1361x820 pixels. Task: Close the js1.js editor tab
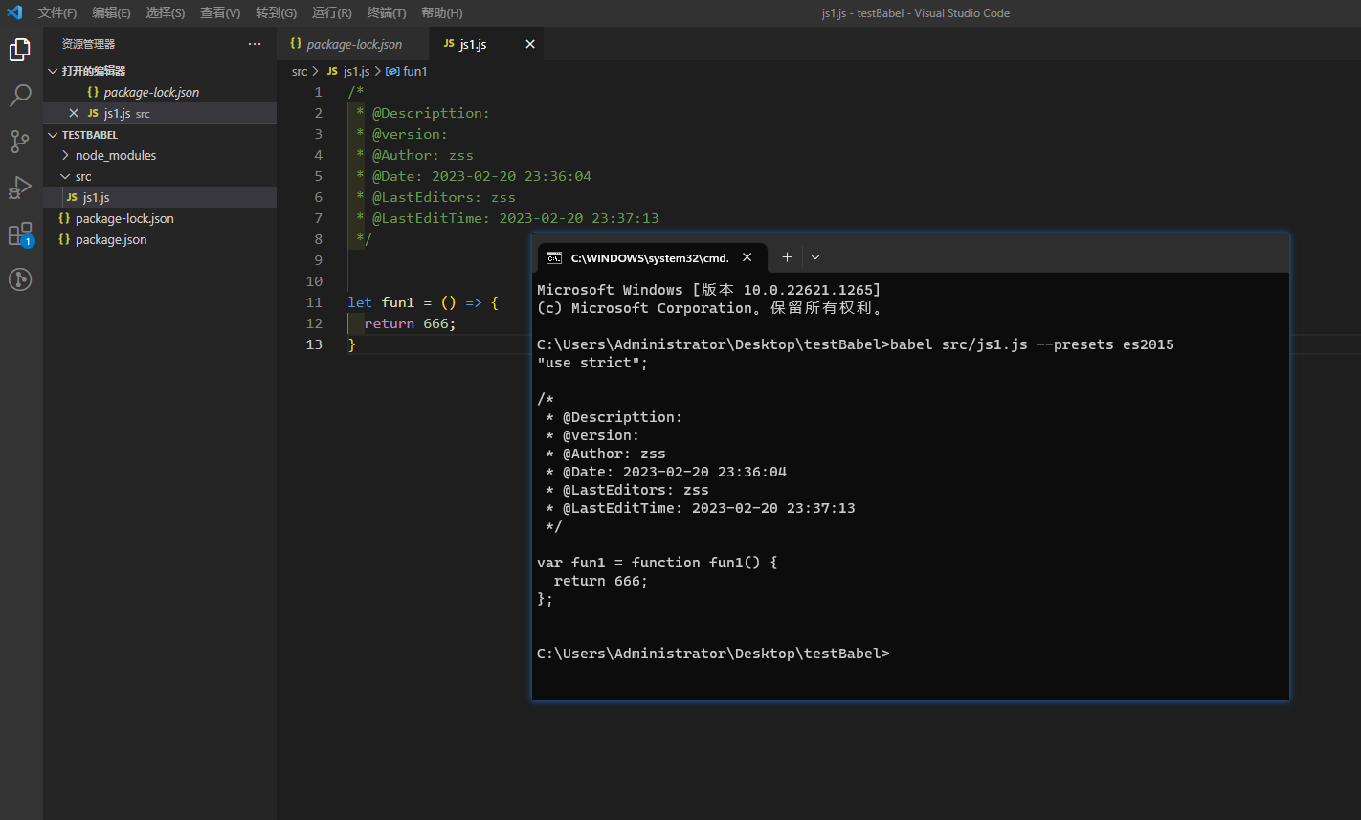click(530, 44)
